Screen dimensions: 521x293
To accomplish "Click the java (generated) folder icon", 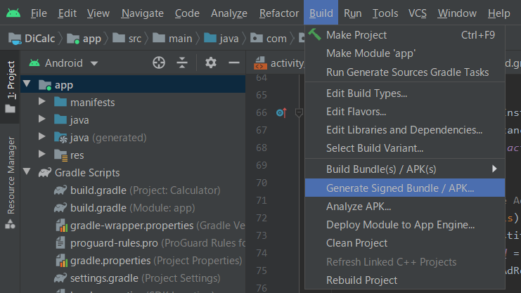I will point(60,137).
